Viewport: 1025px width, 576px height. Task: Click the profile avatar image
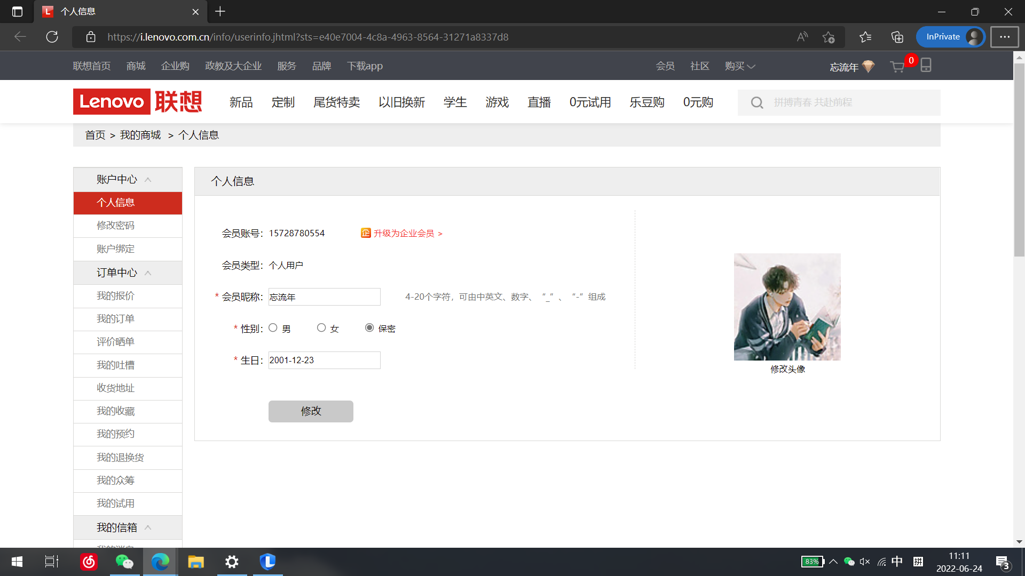coord(787,307)
